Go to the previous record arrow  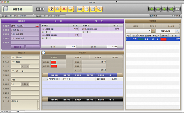[158, 9]
